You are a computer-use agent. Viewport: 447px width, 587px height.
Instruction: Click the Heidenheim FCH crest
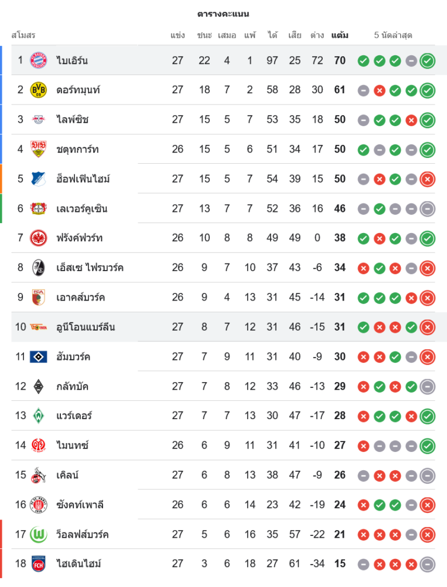click(x=39, y=564)
